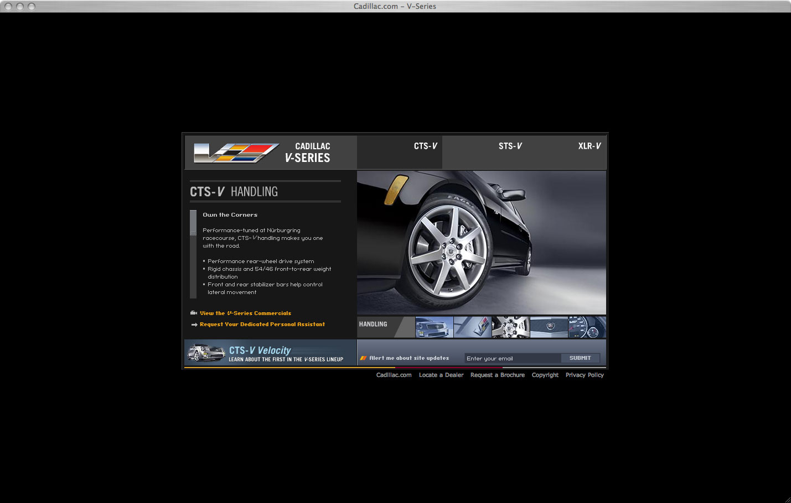
Task: Click the CTS-V HANDLING heading
Action: pyautogui.click(x=234, y=192)
